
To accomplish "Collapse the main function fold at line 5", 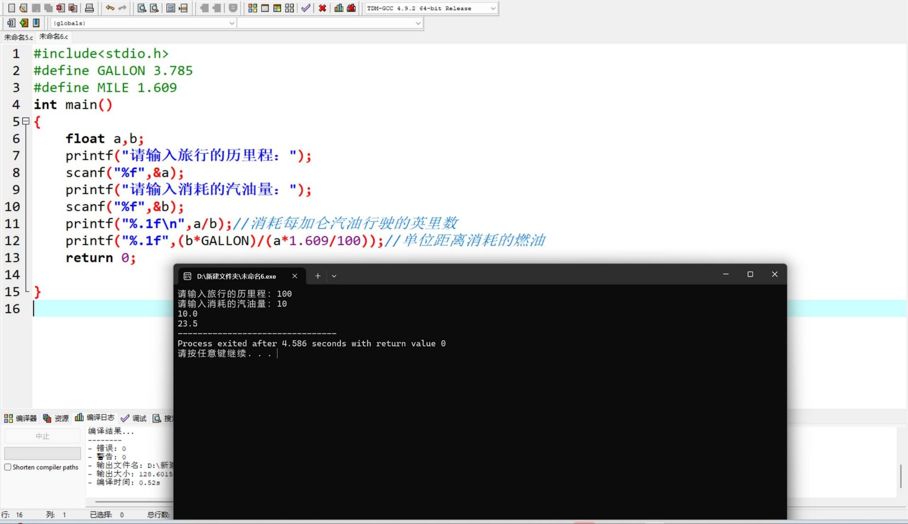I will pyautogui.click(x=26, y=121).
